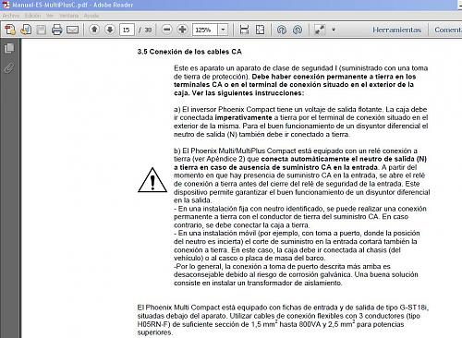
Task: Click the second swirl toolbar icon
Action: coord(298,30)
